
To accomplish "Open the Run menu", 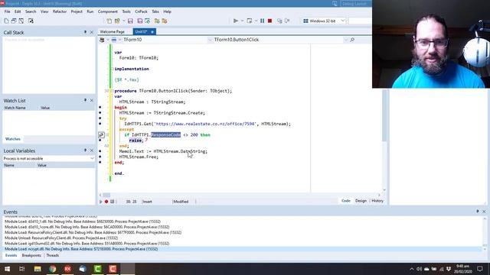I will click(90, 11).
